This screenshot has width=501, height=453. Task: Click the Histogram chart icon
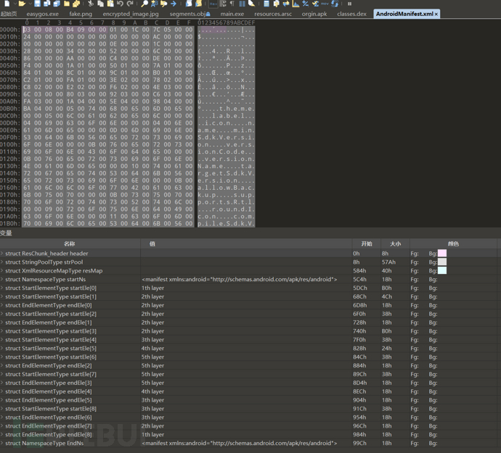[x=296, y=4]
